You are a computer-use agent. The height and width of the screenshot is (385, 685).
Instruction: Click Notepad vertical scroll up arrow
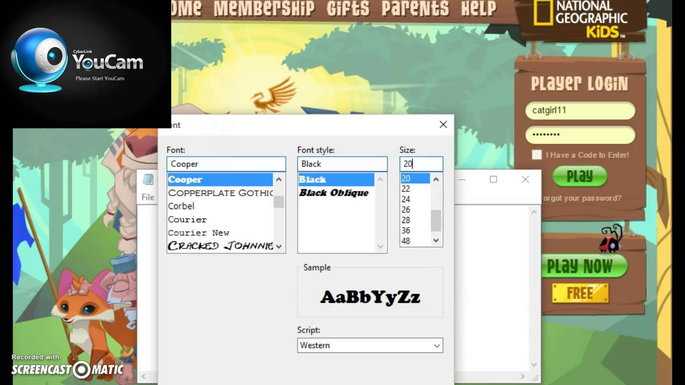pyautogui.click(x=534, y=212)
